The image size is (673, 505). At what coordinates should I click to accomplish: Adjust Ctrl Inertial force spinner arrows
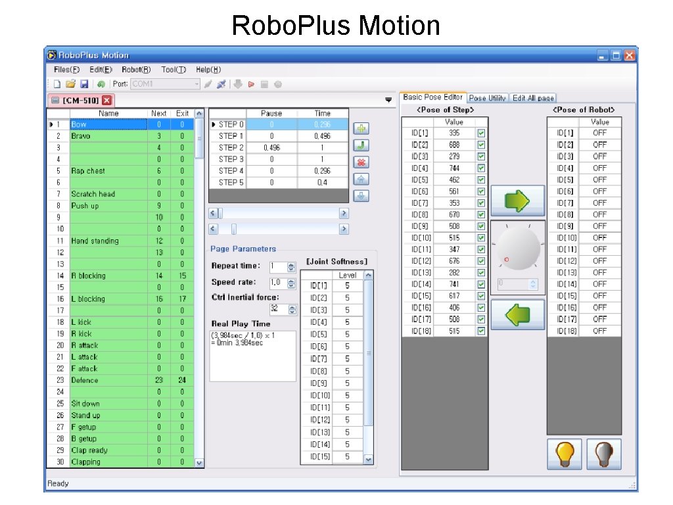pyautogui.click(x=292, y=309)
